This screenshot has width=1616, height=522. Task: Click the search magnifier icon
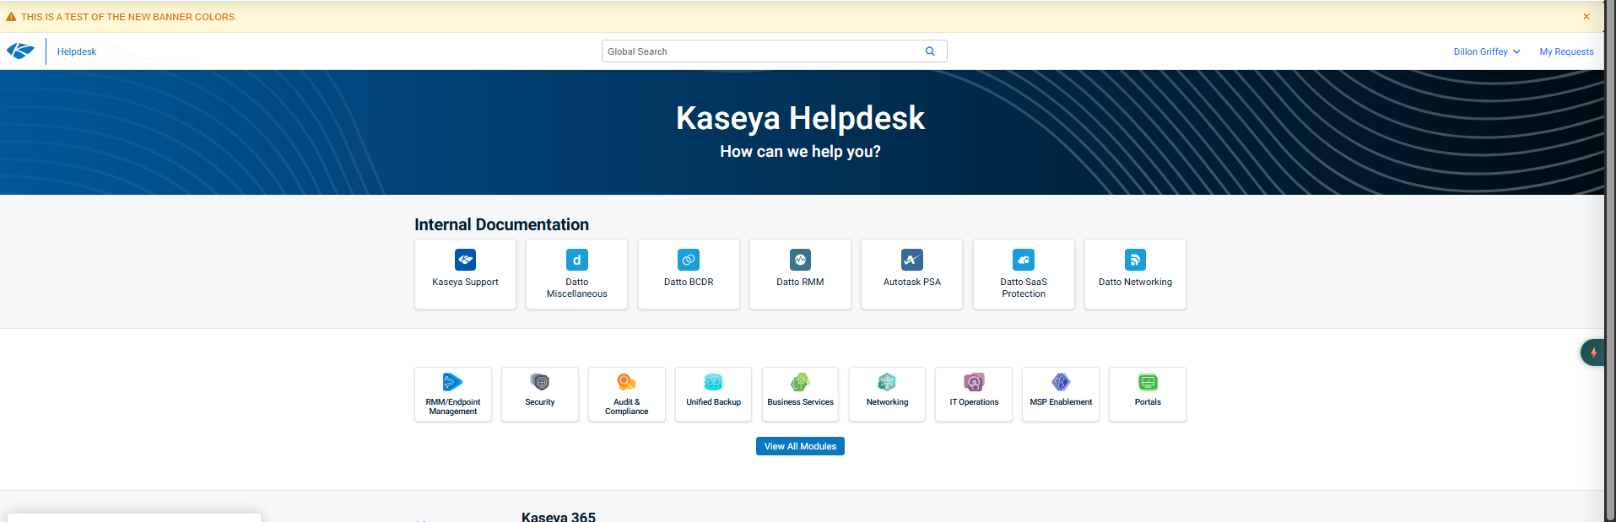pyautogui.click(x=930, y=51)
